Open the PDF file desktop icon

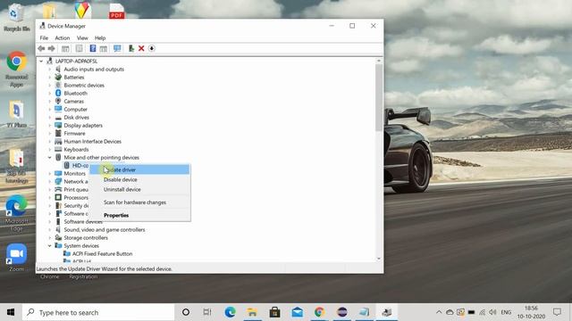(x=116, y=11)
